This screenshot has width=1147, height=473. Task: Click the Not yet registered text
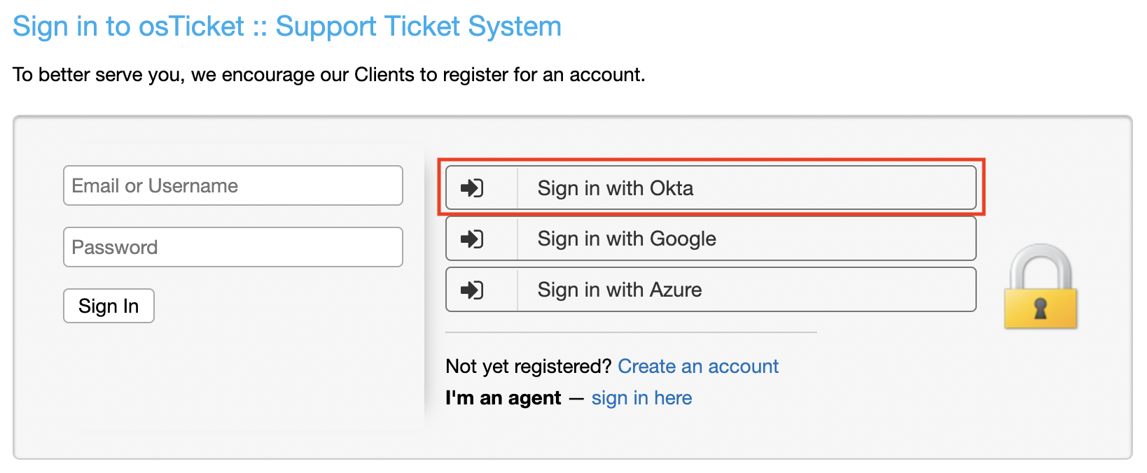tap(527, 366)
